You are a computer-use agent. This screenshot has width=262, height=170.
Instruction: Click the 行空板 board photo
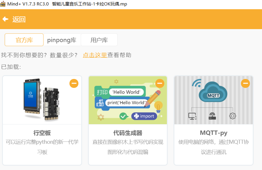(x=42, y=100)
